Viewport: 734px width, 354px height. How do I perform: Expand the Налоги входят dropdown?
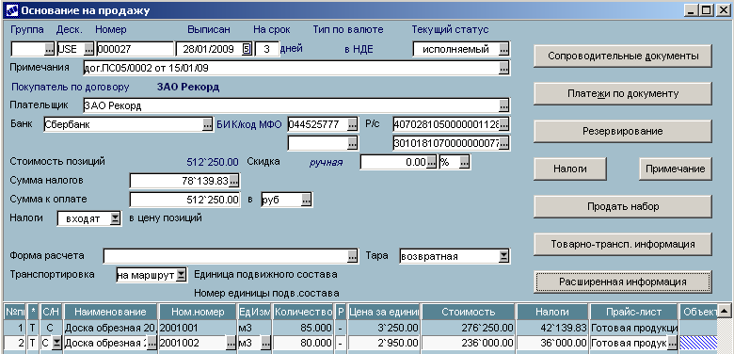pos(115,218)
